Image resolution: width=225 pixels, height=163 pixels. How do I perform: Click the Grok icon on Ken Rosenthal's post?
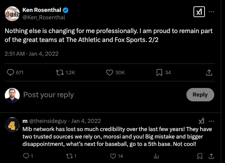199,12
